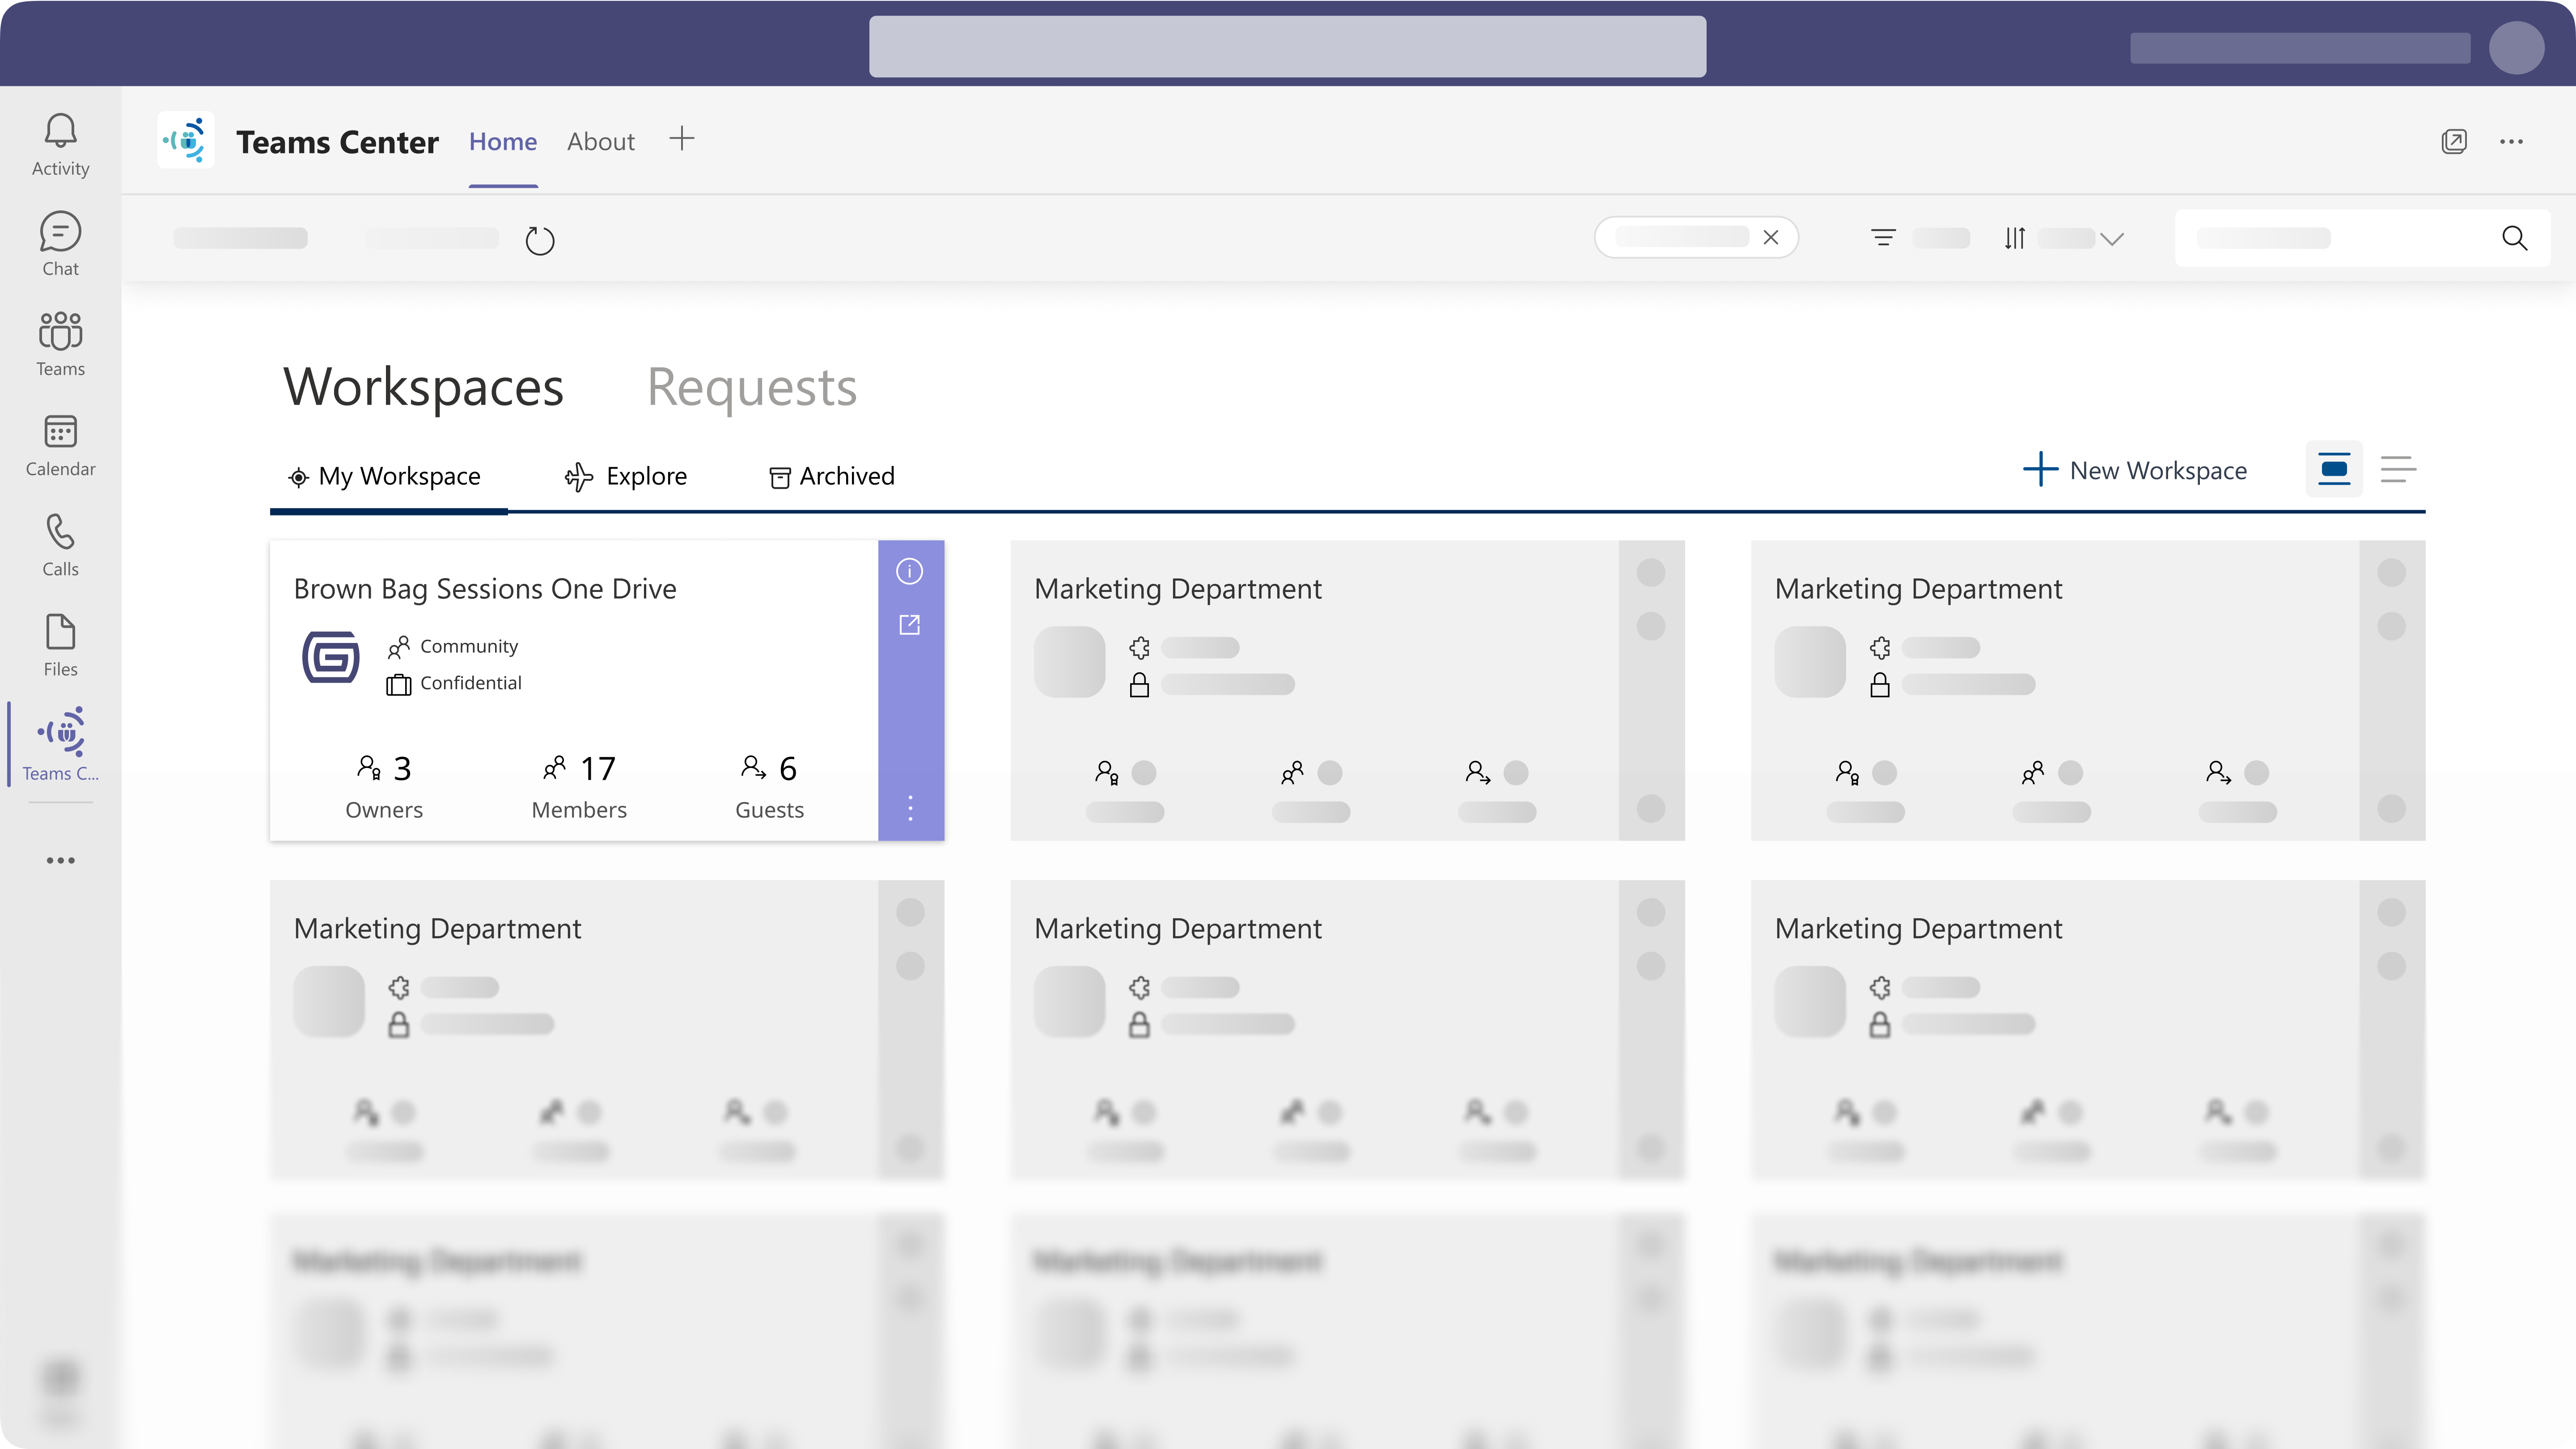Expand the sort order dropdown

point(2111,239)
